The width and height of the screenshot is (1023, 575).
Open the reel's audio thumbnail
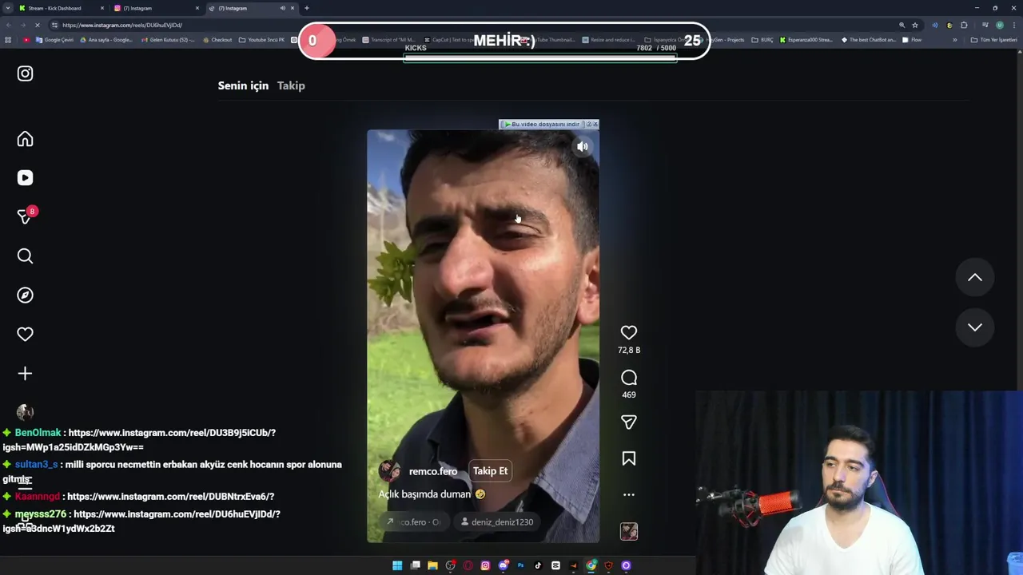tap(629, 532)
